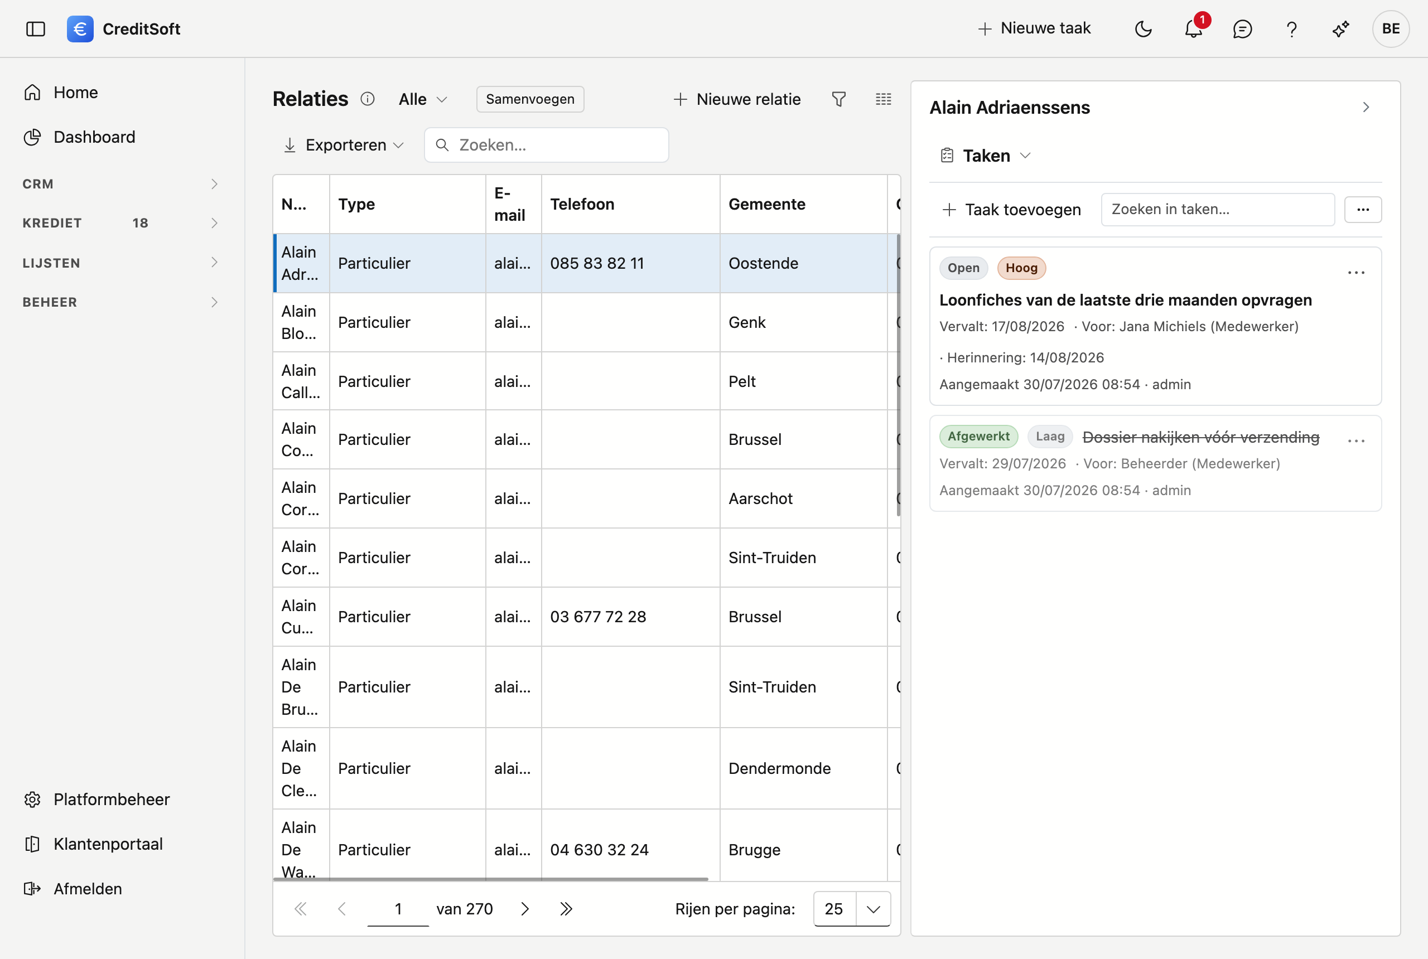Viewport: 1428px width, 959px height.
Task: Open options for Dossier nakijken task
Action: 1356,441
